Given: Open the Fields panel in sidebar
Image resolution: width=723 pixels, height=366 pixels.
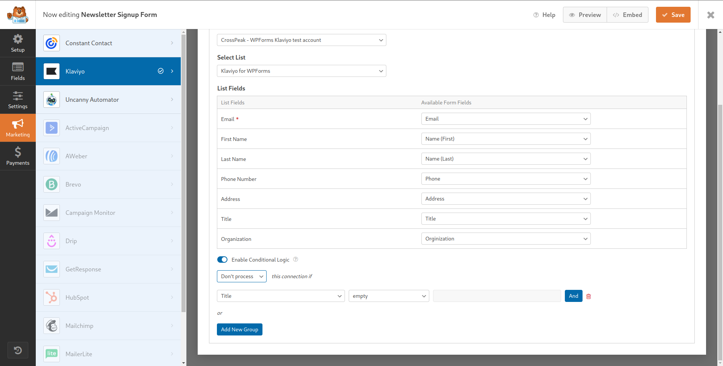Looking at the screenshot, I should click(18, 71).
